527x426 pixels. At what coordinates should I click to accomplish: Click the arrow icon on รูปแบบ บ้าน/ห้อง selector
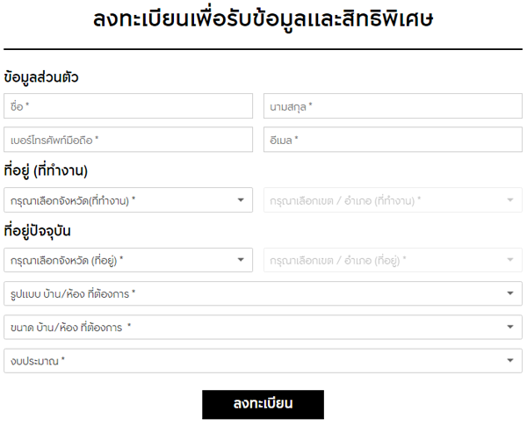[x=509, y=293]
